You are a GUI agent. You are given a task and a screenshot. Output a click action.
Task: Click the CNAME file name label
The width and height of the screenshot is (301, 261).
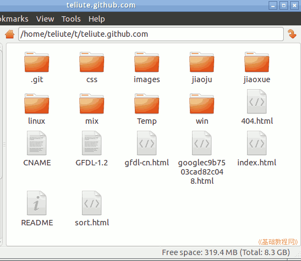[37, 163]
